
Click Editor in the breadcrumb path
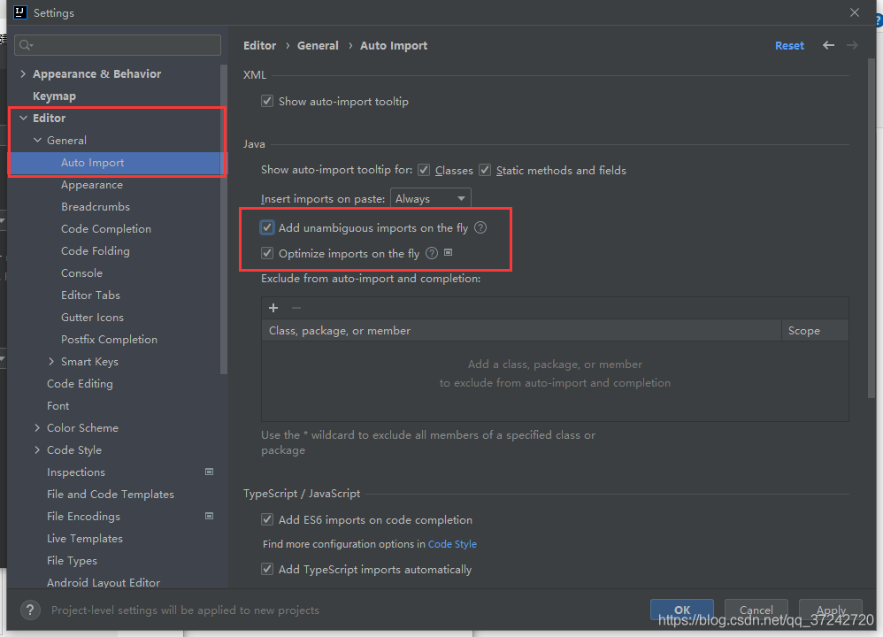(259, 46)
